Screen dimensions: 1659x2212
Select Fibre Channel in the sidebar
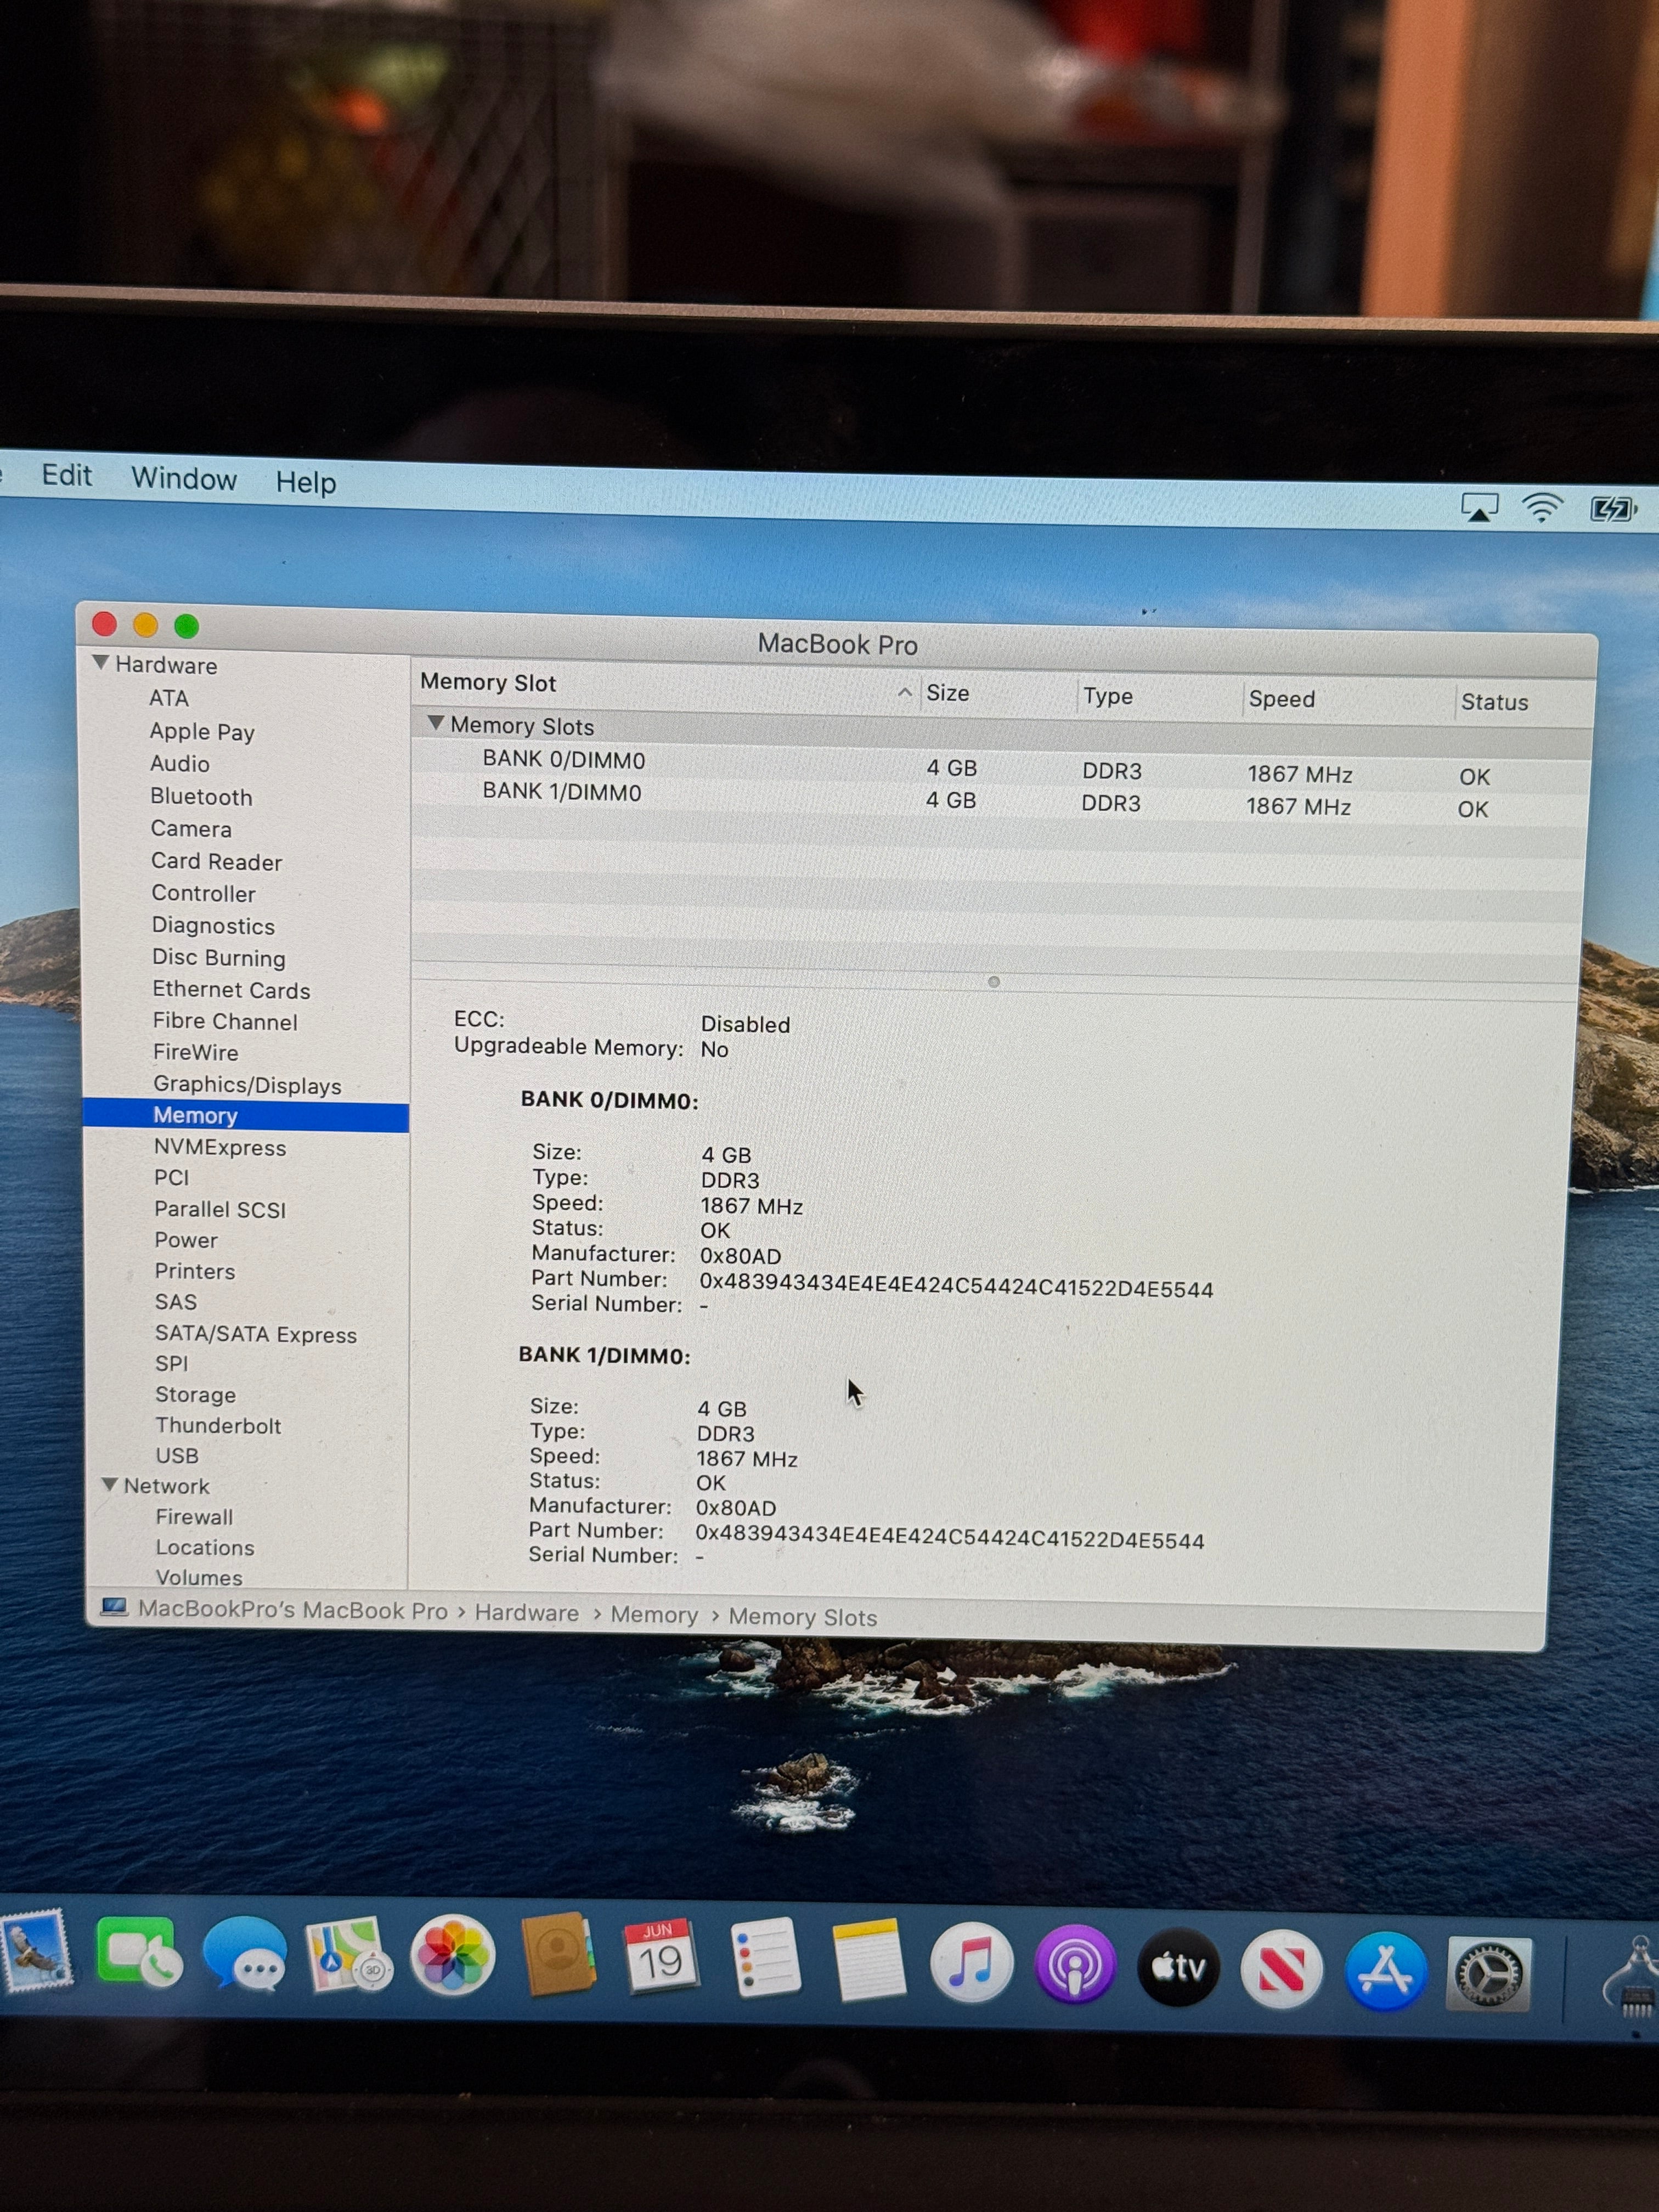pos(225,1022)
